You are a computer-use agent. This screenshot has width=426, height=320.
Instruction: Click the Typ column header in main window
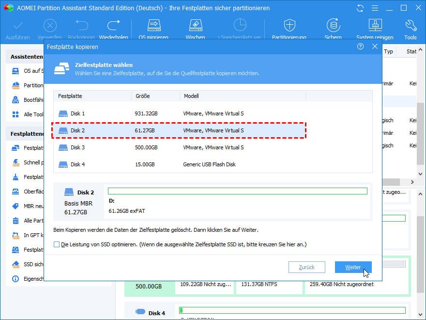[389, 51]
